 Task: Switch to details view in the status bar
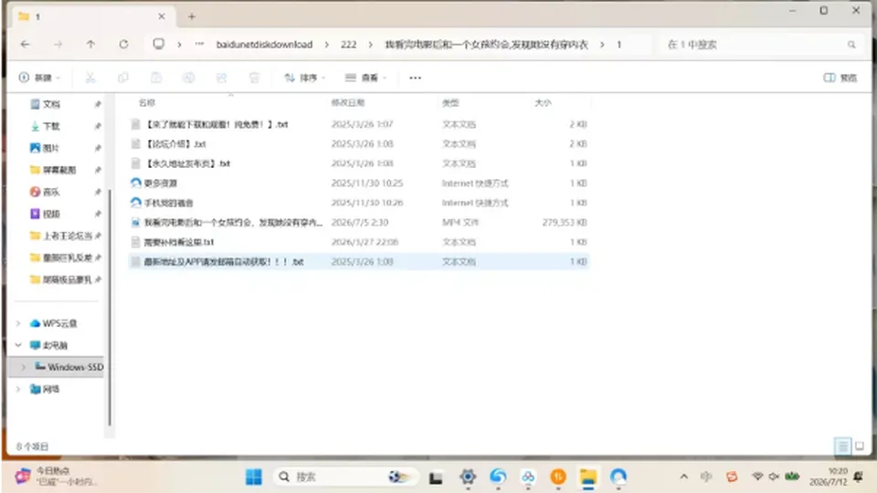[x=842, y=446]
